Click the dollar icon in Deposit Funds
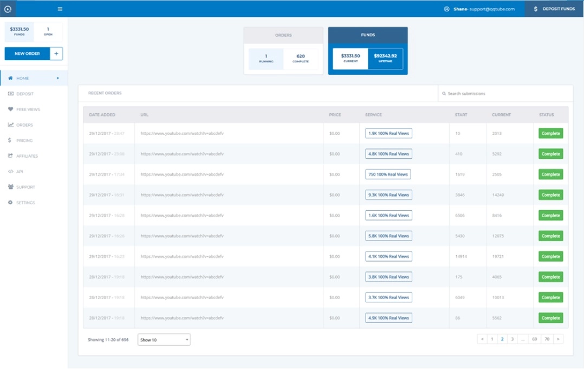584x369 pixels. click(536, 9)
